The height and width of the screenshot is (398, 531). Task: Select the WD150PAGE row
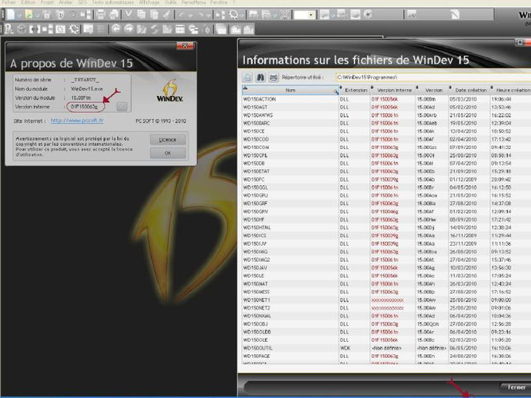(386, 356)
